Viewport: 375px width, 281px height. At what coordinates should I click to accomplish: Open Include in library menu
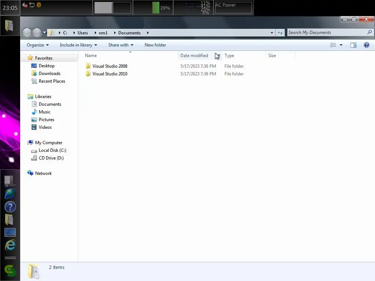tap(78, 45)
